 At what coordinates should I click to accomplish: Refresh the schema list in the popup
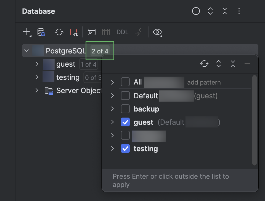click(204, 64)
